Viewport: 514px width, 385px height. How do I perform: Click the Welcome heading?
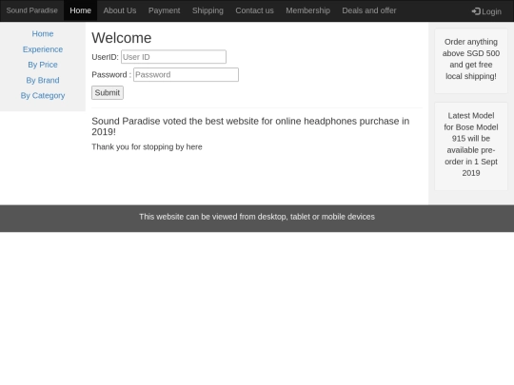click(x=122, y=38)
